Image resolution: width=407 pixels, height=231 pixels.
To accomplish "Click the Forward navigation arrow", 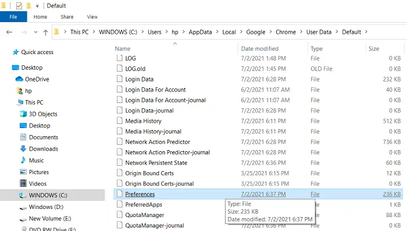I will click(24, 32).
